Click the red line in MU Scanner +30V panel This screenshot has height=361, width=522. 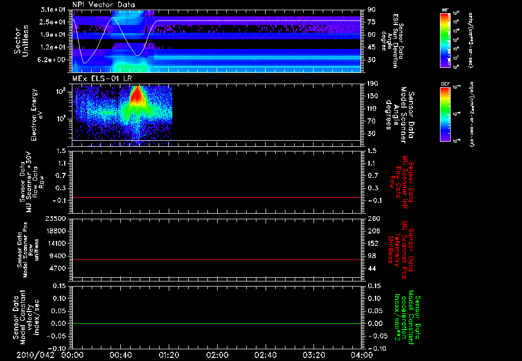(216, 198)
